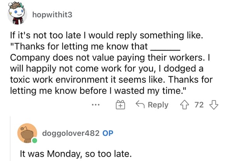Click the curved reply arrow icon
This screenshot has height=161, width=232.
(x=140, y=104)
